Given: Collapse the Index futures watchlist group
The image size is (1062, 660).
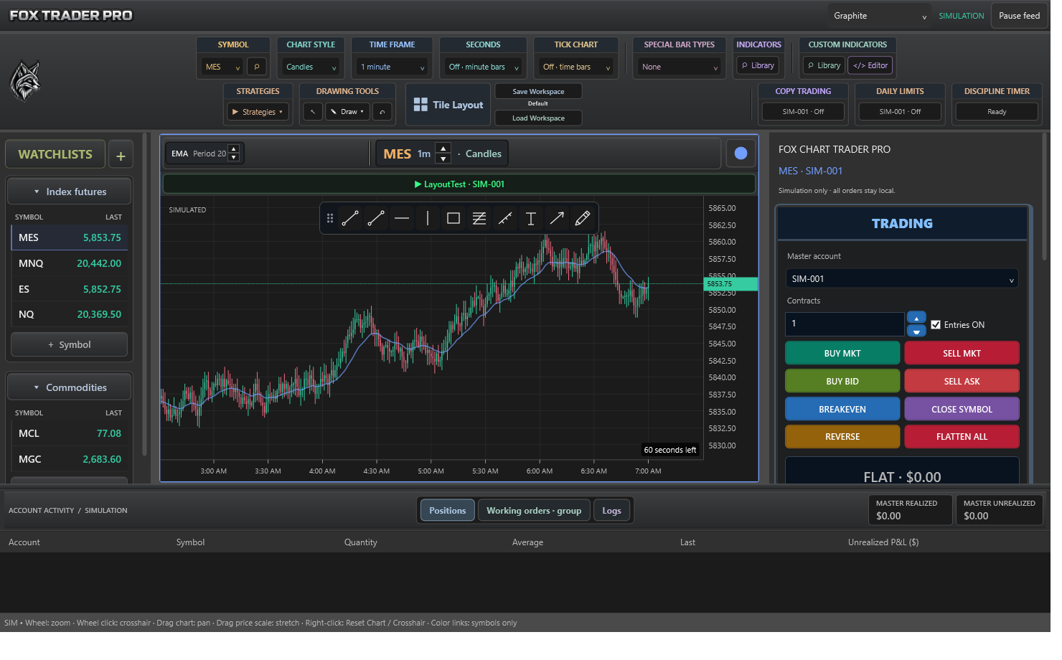Looking at the screenshot, I should [x=70, y=192].
